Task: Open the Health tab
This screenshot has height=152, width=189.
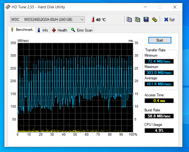Action: [60, 30]
